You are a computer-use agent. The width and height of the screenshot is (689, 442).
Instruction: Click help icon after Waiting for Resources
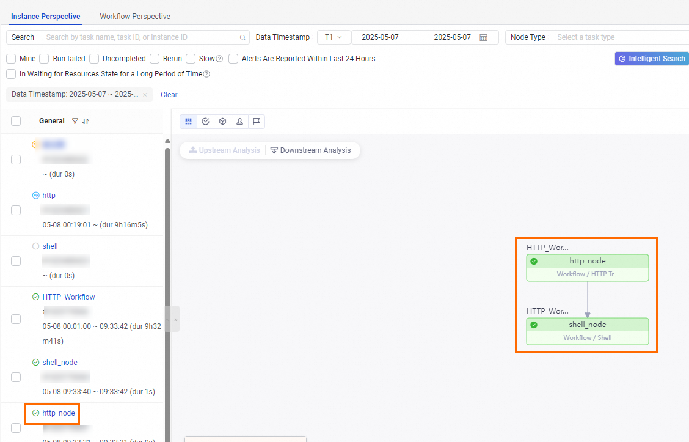[206, 75]
